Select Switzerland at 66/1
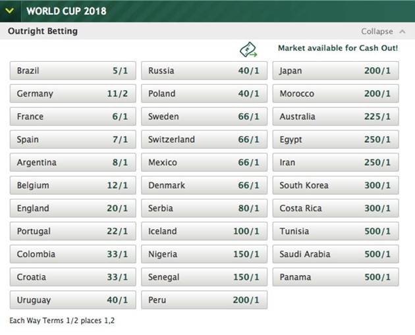The width and height of the screenshot is (415, 335). (x=204, y=140)
